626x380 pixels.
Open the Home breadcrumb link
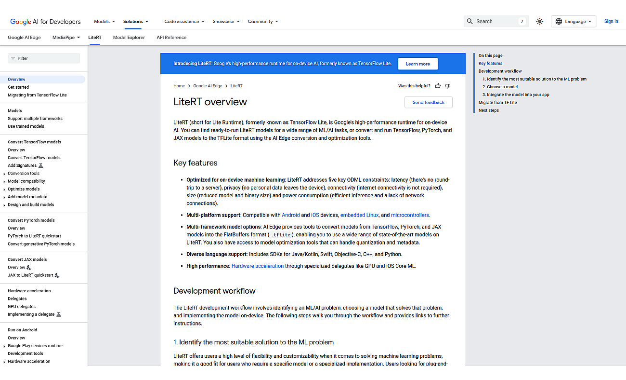(179, 86)
